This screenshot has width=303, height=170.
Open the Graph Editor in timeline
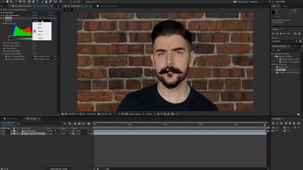point(89,124)
